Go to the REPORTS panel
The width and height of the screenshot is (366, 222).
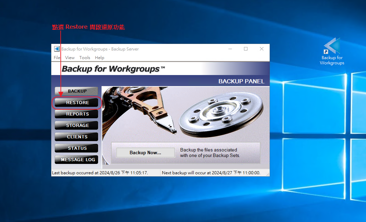click(76, 114)
